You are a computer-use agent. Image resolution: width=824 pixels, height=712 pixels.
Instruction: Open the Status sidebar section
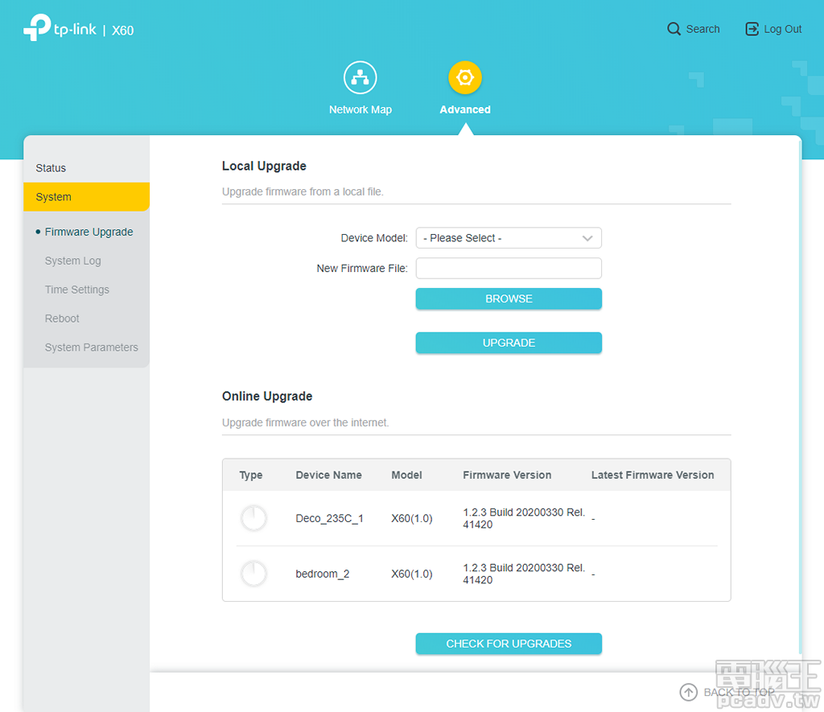tap(51, 168)
